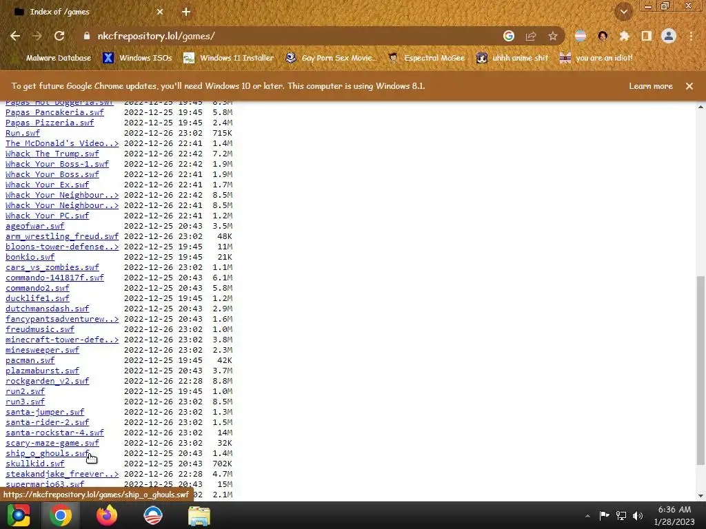
Task: Launch Firefox from taskbar
Action: pos(107,515)
